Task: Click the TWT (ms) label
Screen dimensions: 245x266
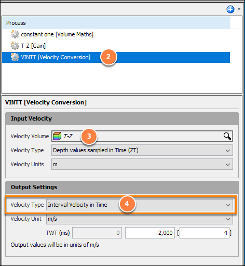Action: (58, 233)
